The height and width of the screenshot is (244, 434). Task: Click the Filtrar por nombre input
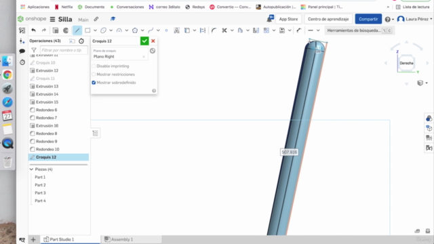[x=64, y=50]
